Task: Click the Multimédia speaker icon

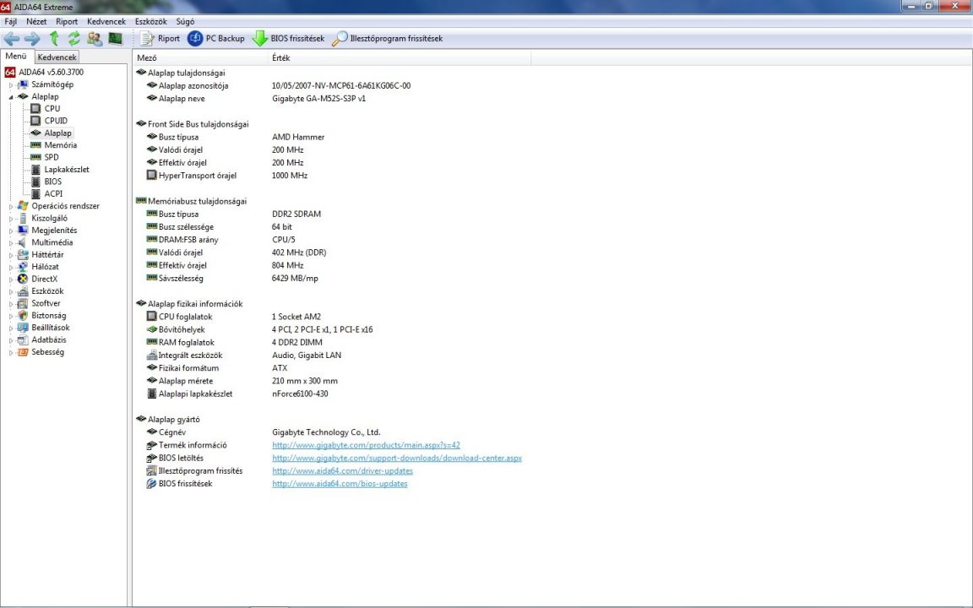Action: (23, 242)
